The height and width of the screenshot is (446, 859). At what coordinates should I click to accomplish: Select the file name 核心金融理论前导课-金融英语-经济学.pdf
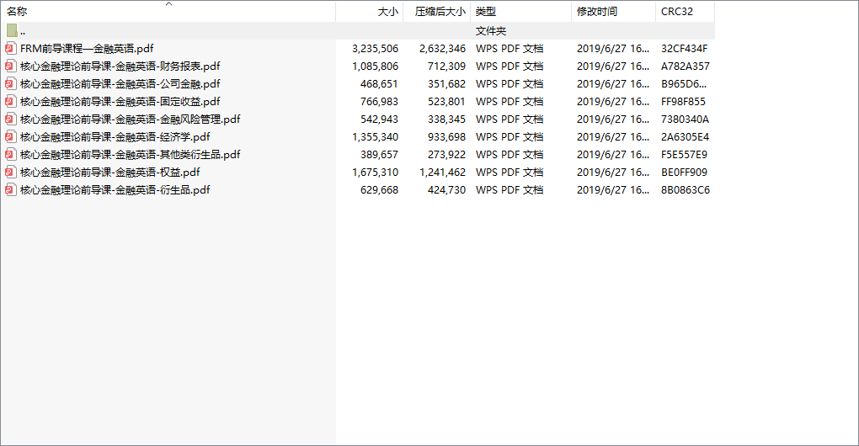(x=115, y=136)
